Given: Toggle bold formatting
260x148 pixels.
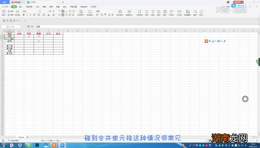Looking at the screenshot, I should pos(24,15).
